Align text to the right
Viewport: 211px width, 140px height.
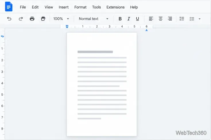tap(170, 19)
